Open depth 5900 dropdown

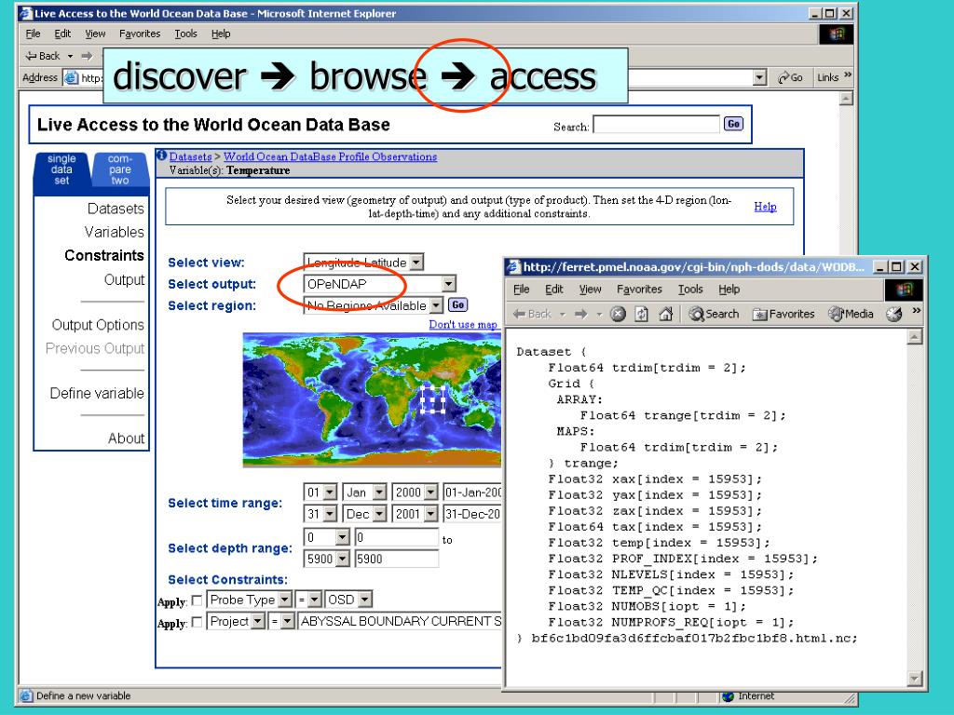point(342,559)
